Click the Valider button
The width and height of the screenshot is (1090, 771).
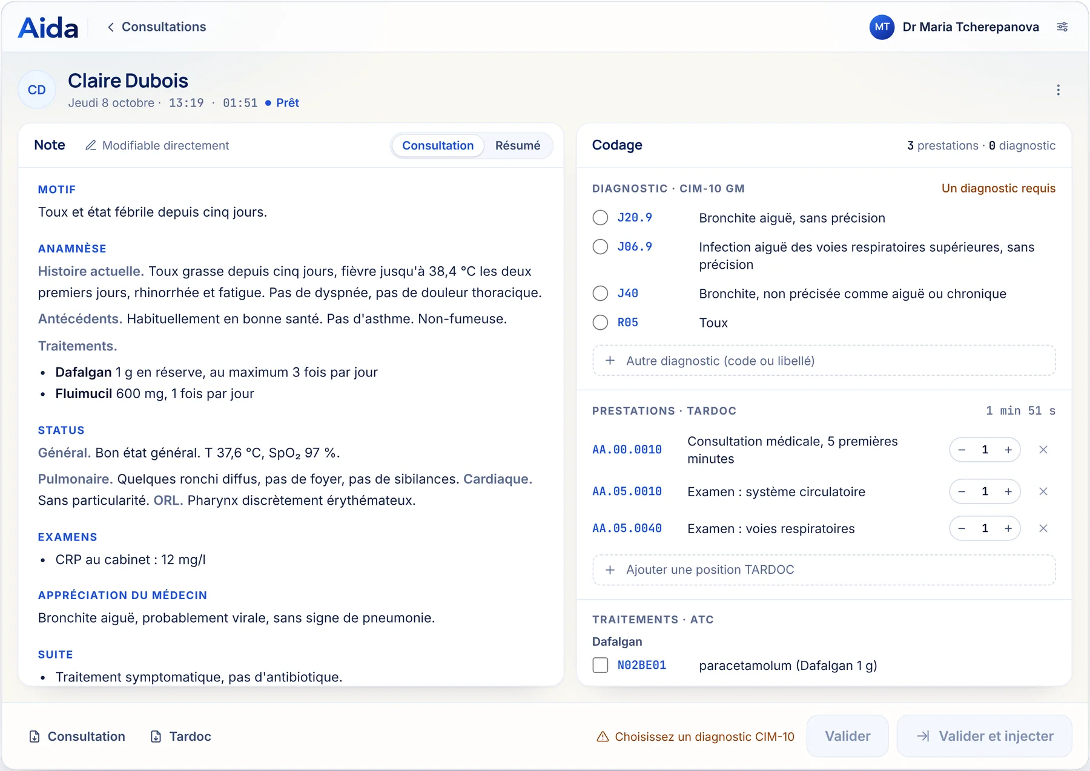point(847,736)
